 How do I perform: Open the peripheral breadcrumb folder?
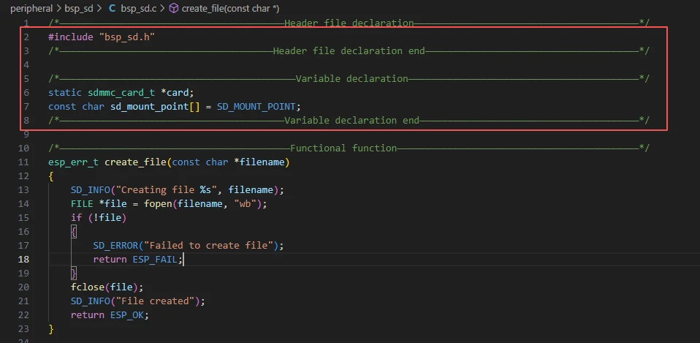pos(31,8)
